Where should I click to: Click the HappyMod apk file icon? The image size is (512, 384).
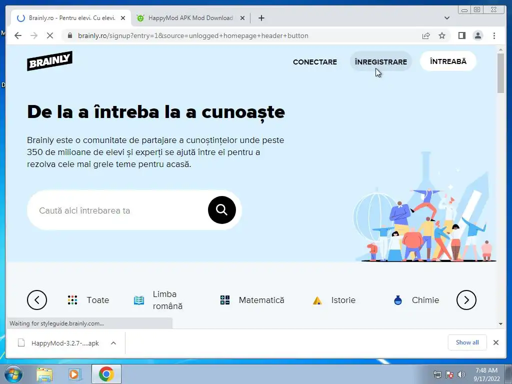click(21, 343)
